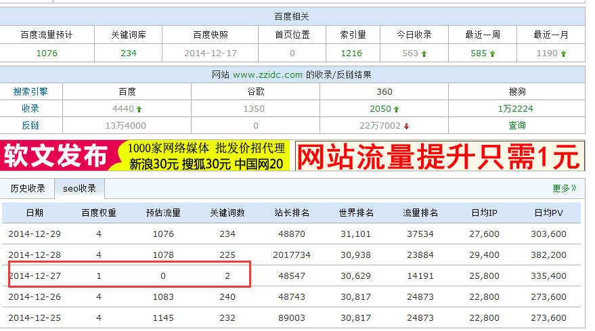The height and width of the screenshot is (331, 595).
Task: Click the 网站流量提升只需1元 banner
Action: 439,156
